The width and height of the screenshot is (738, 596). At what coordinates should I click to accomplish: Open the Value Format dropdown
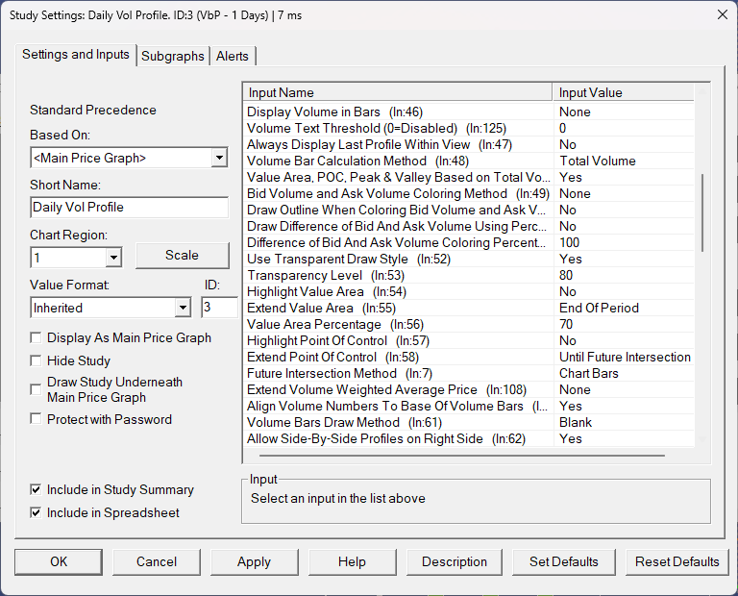click(183, 308)
